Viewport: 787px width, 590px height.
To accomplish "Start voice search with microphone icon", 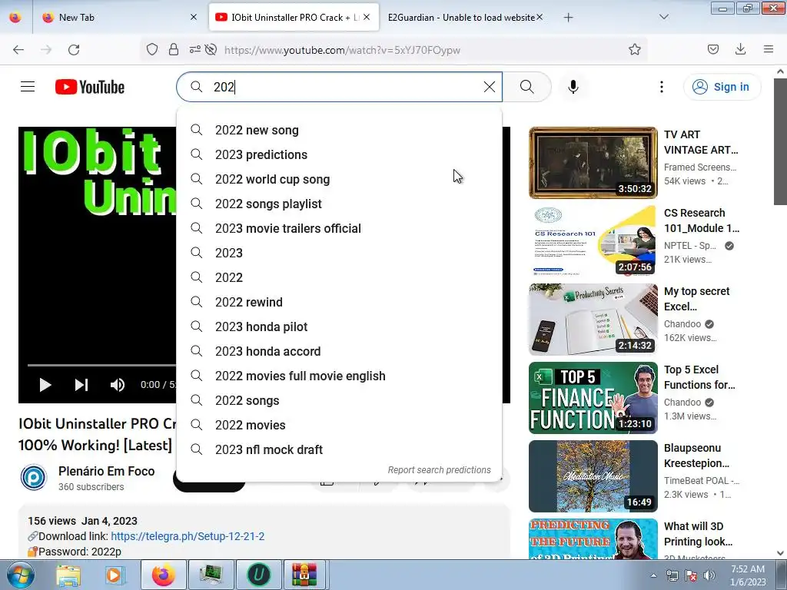I will (x=573, y=87).
